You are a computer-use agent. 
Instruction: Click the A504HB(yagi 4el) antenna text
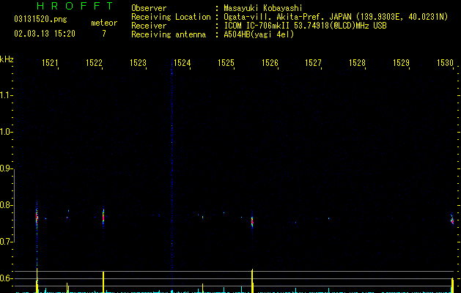pos(259,34)
